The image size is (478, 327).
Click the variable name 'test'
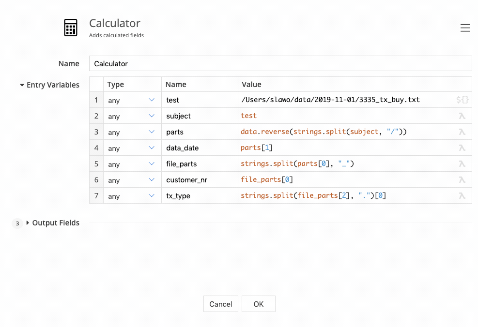pyautogui.click(x=172, y=100)
